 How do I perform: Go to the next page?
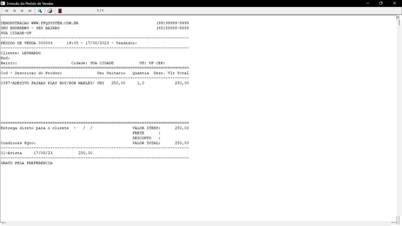pos(22,11)
